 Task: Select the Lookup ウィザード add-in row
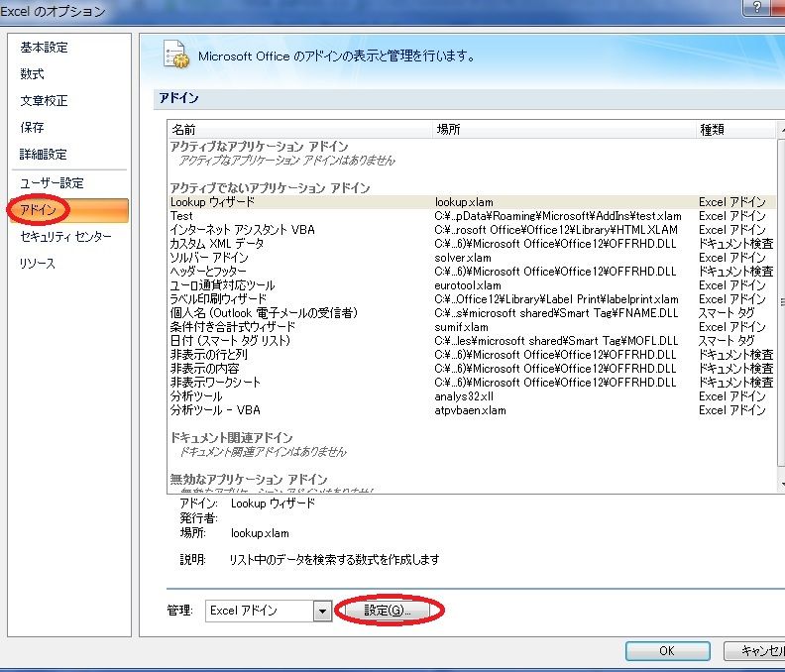[472, 202]
